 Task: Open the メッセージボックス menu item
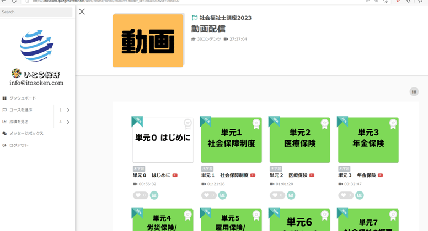coord(26,133)
